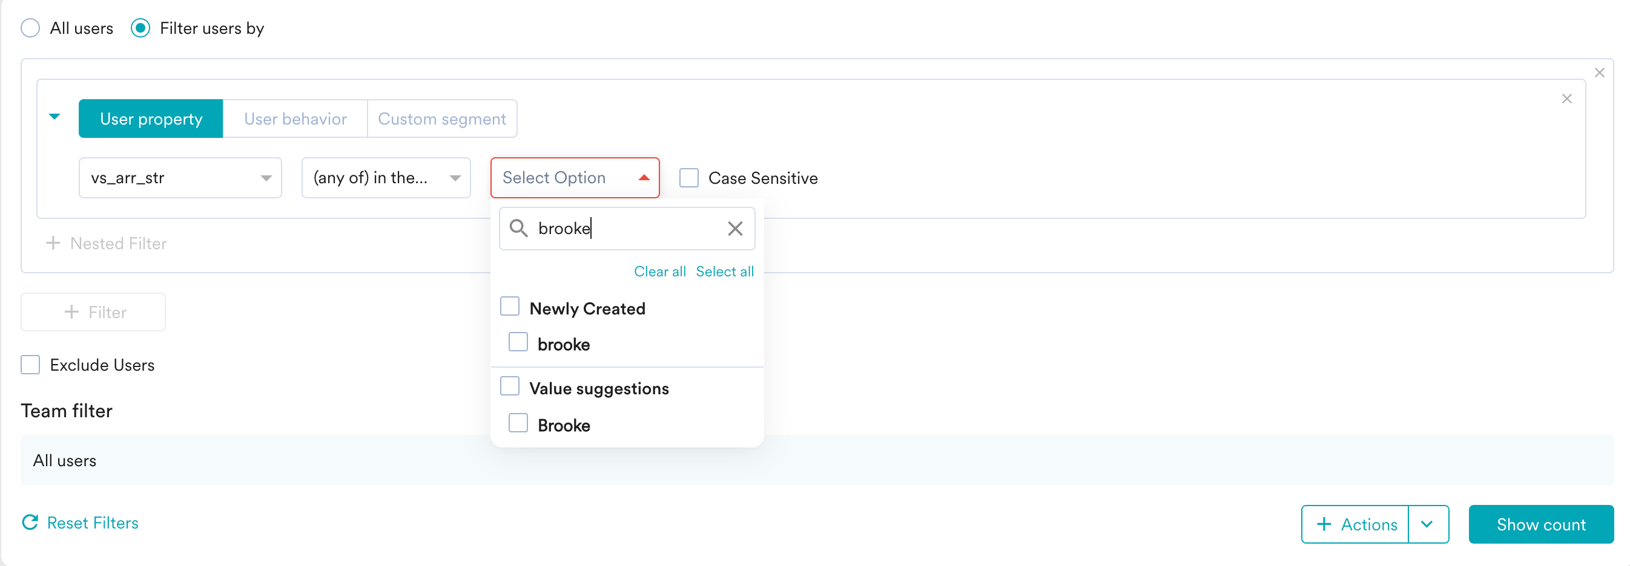
Task: Expand the Actions dropdown chevron
Action: coord(1427,524)
